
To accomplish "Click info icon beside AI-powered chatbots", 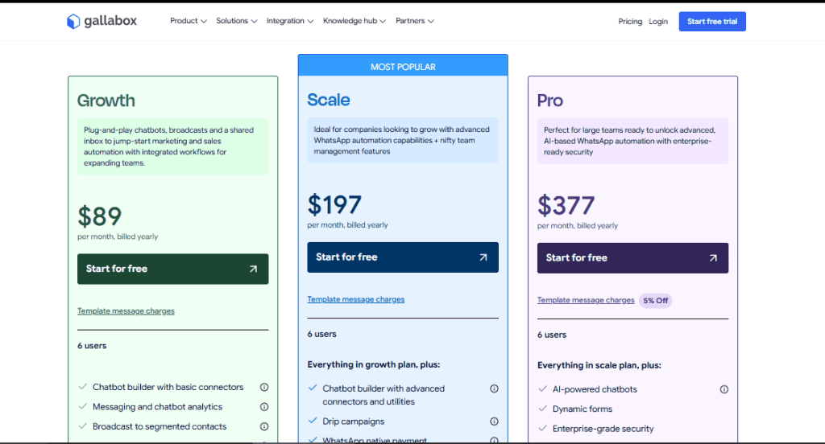I will 723,389.
